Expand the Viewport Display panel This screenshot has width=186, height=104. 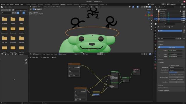pyautogui.click(x=163, y=88)
